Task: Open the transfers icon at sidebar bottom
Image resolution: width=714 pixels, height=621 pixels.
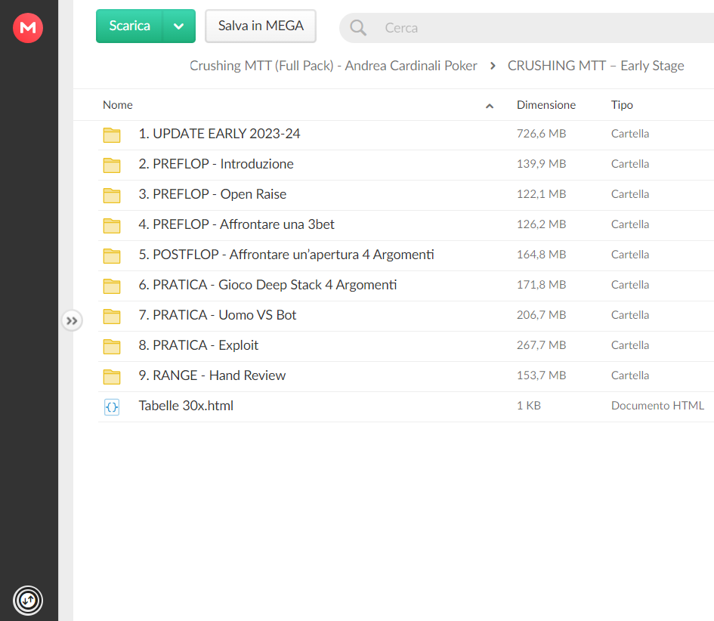Action: click(x=28, y=600)
